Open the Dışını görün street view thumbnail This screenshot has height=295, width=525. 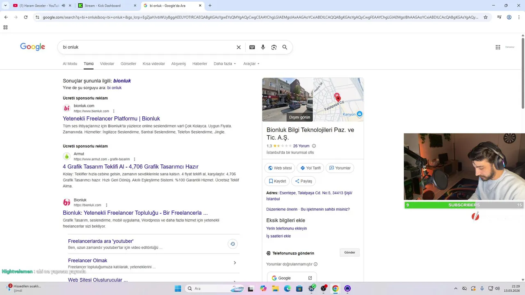coord(288,100)
